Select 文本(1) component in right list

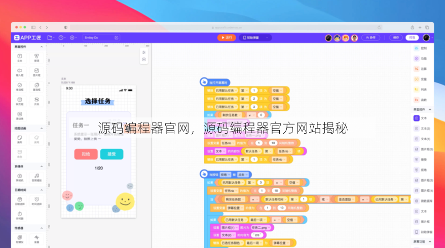click(423, 139)
